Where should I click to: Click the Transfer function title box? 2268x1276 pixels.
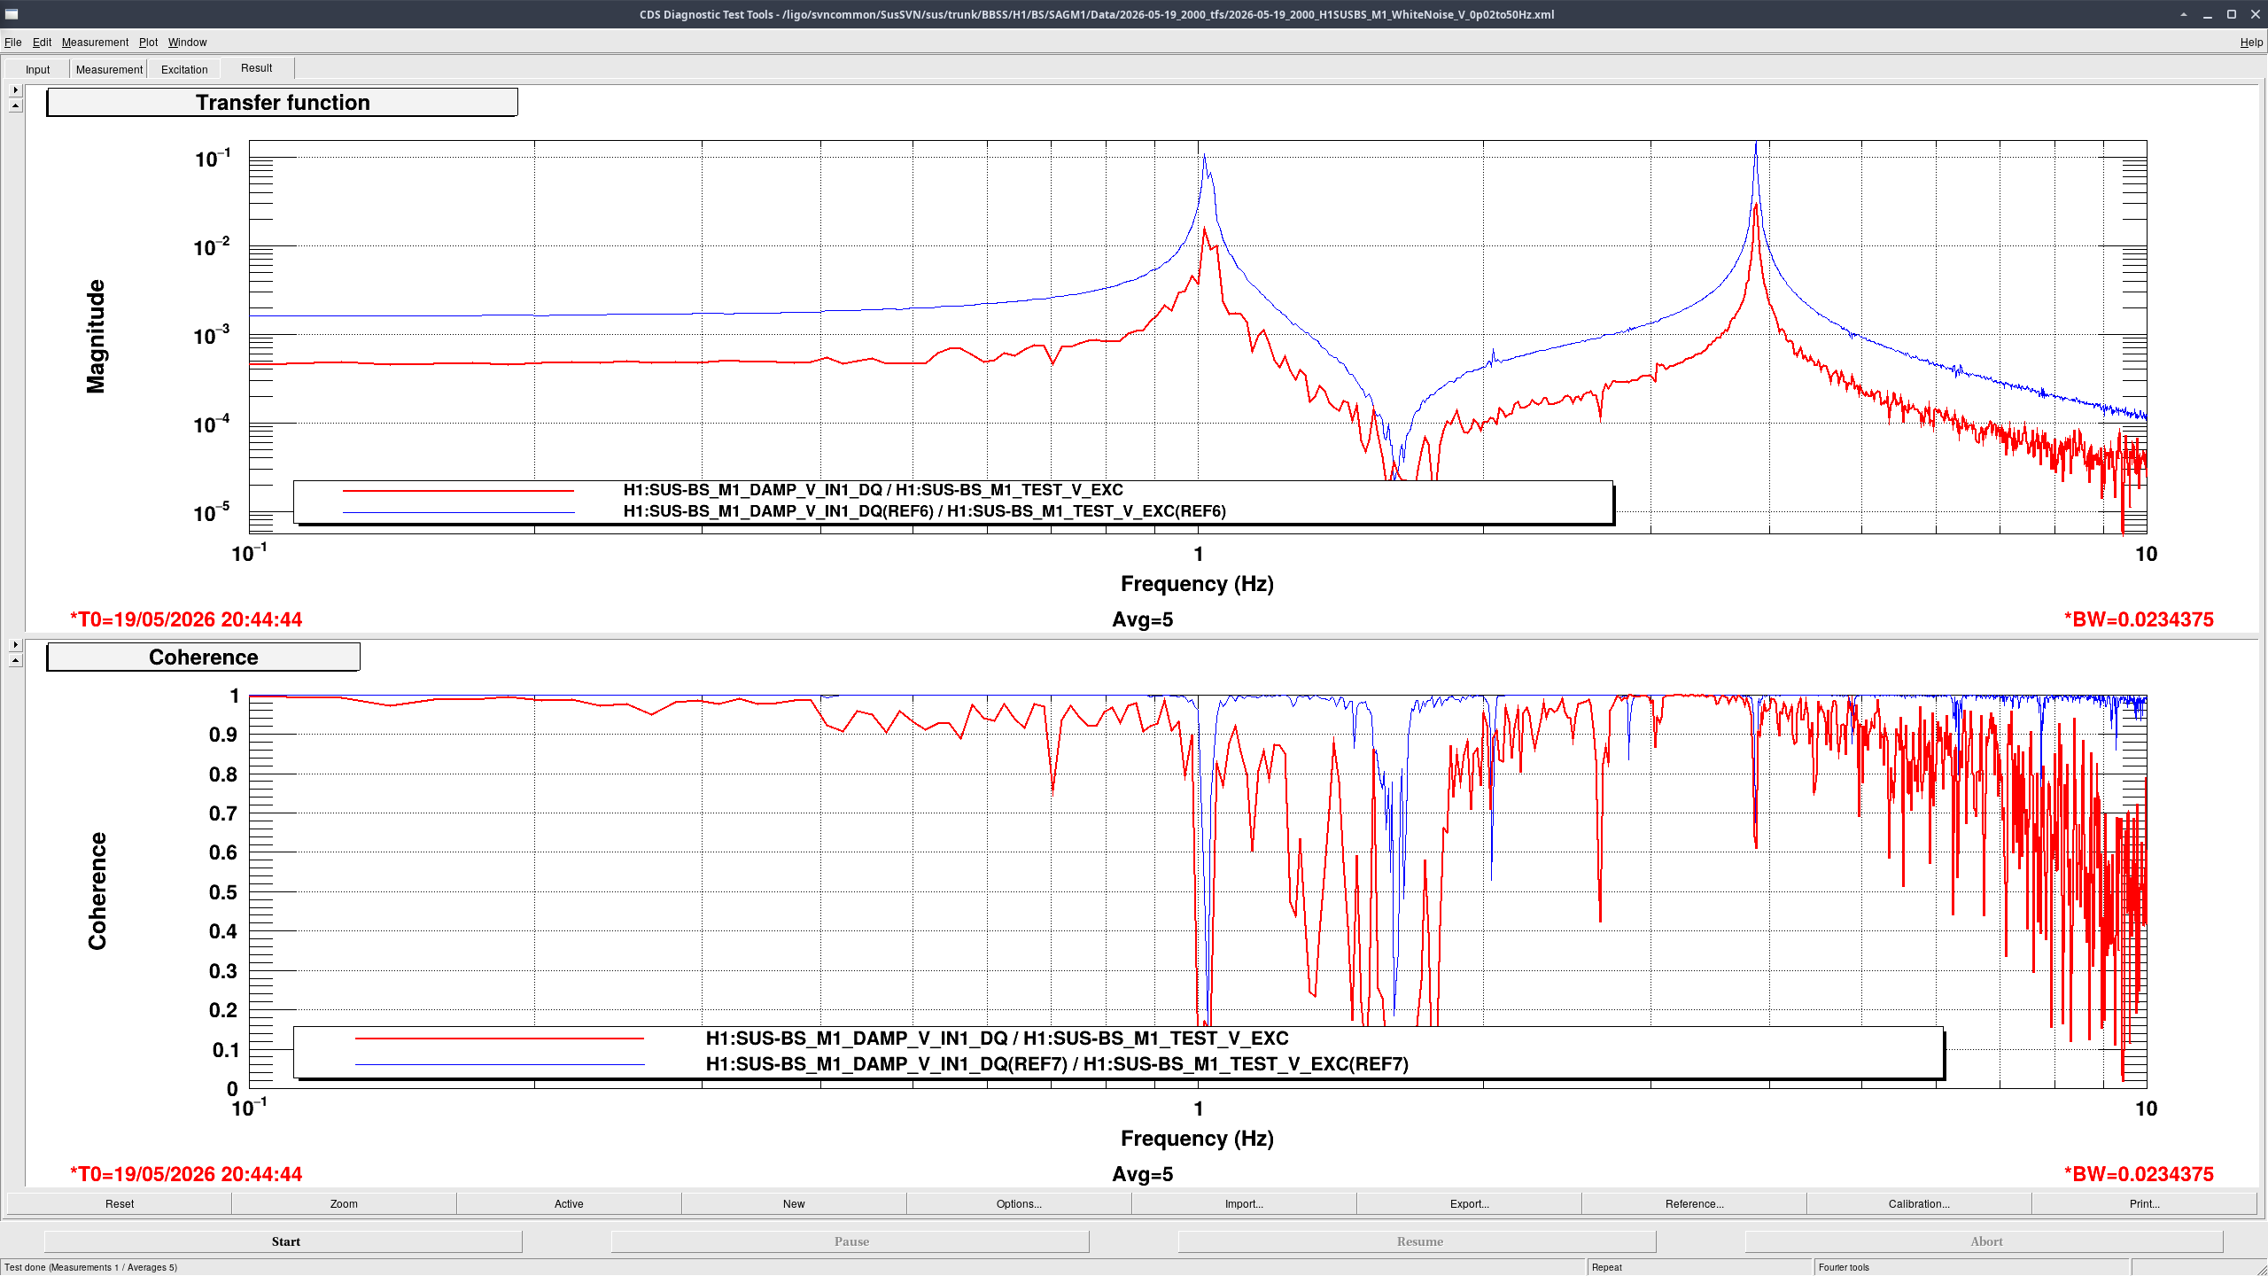coord(283,103)
